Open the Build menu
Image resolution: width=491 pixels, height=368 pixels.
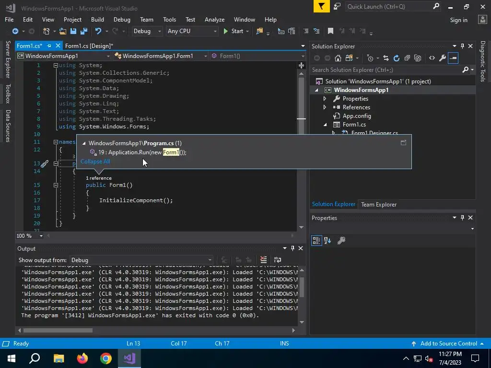coord(97,19)
